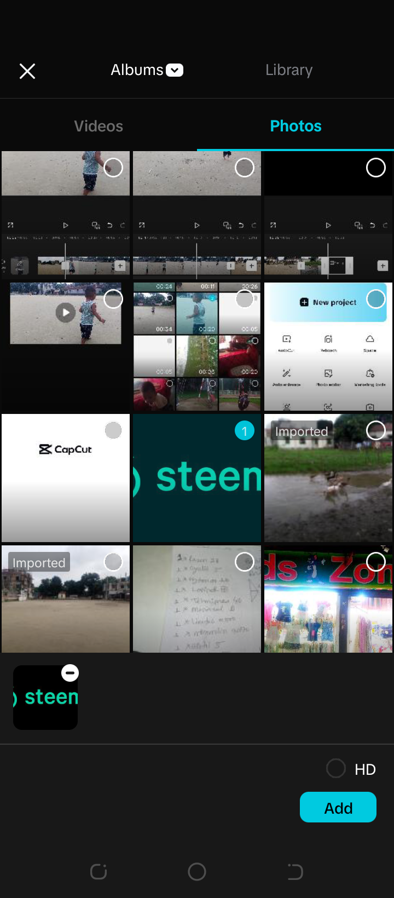Image resolution: width=394 pixels, height=898 pixels.
Task: Open the Albums dropdown
Action: pos(147,70)
